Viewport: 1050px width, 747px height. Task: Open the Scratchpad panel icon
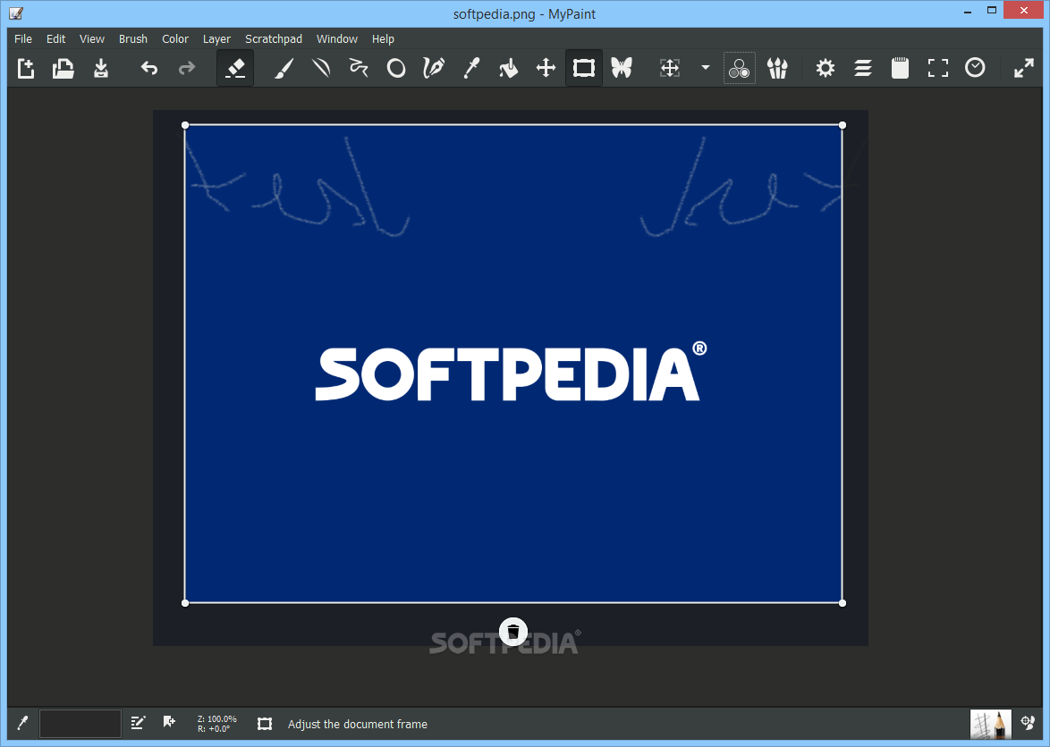pyautogui.click(x=900, y=68)
